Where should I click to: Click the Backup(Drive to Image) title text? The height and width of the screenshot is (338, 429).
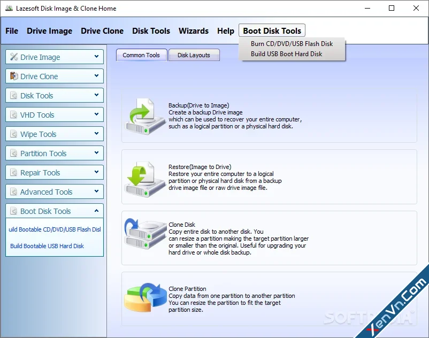tap(198, 105)
